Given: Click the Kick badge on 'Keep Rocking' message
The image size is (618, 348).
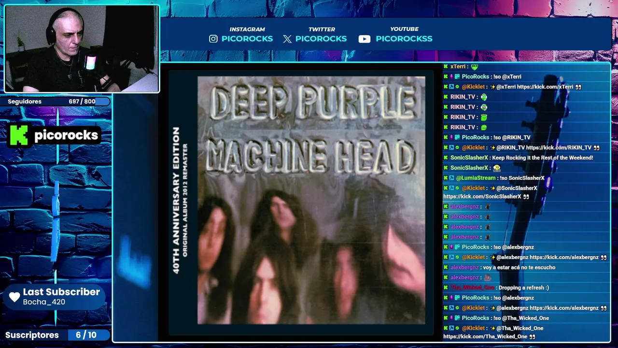Looking at the screenshot, I should [446, 158].
